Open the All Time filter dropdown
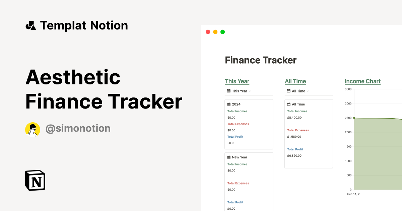The width and height of the screenshot is (402, 211). [297, 91]
